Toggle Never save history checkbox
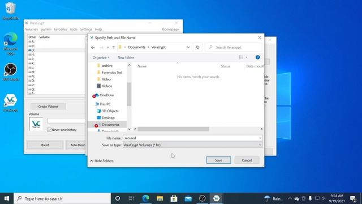 (x=49, y=130)
